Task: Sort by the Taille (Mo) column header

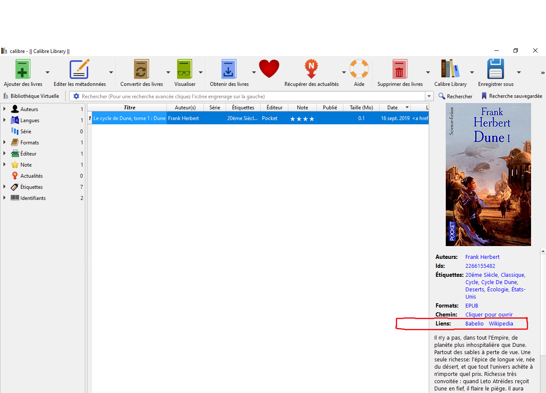Action: coord(361,108)
